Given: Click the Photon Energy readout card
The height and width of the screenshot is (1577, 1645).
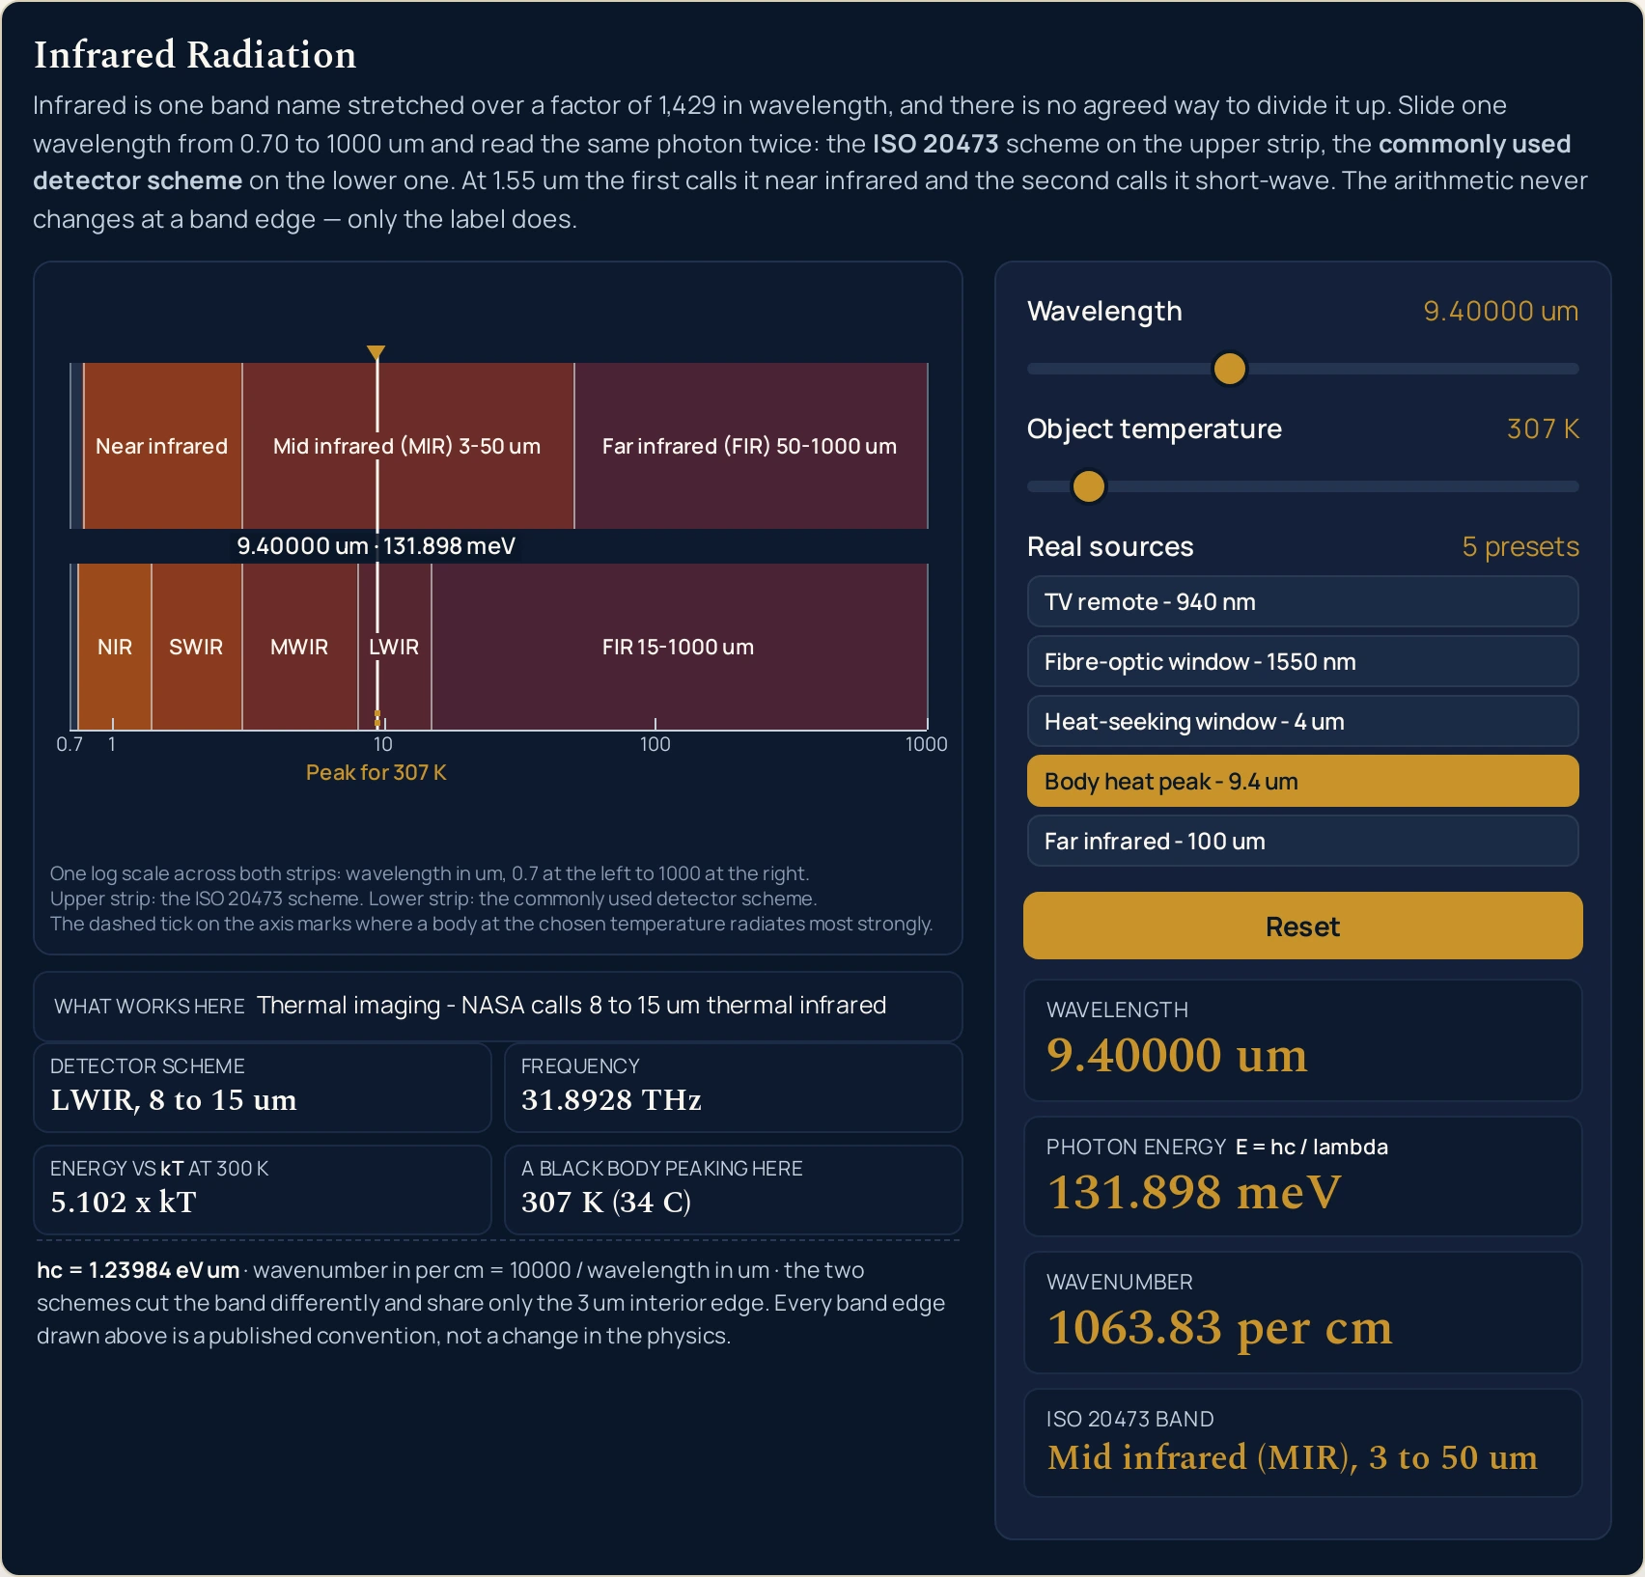Looking at the screenshot, I should (x=1302, y=1176).
